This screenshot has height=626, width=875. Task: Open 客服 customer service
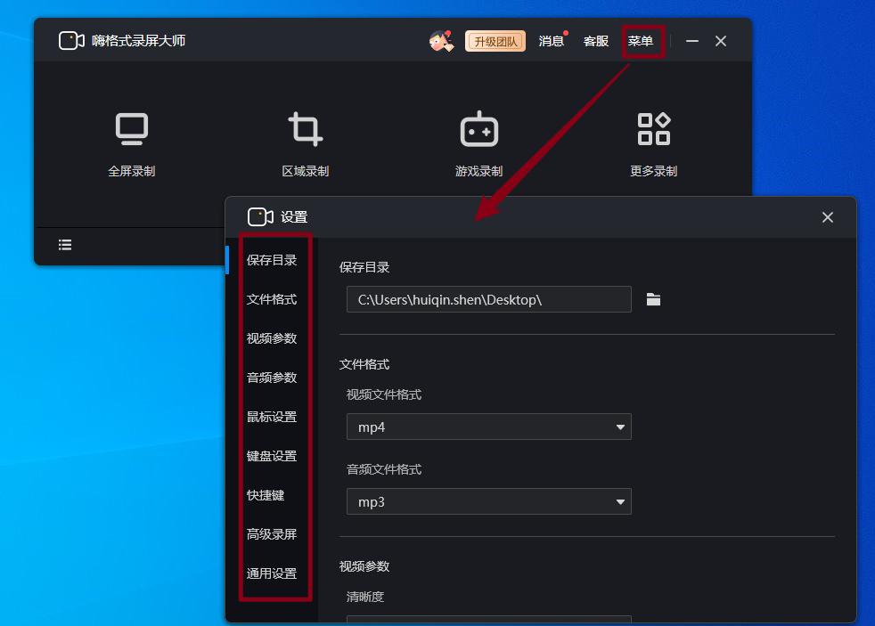coord(595,40)
